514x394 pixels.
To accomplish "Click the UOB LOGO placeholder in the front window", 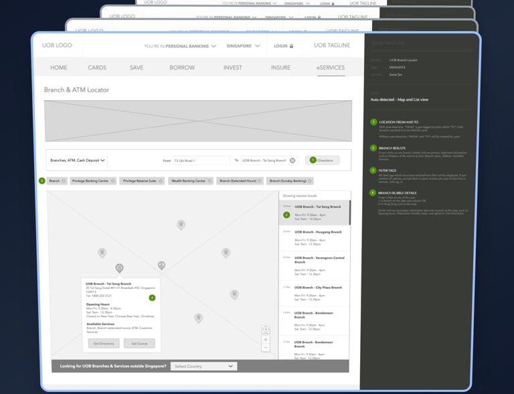I will coord(57,45).
